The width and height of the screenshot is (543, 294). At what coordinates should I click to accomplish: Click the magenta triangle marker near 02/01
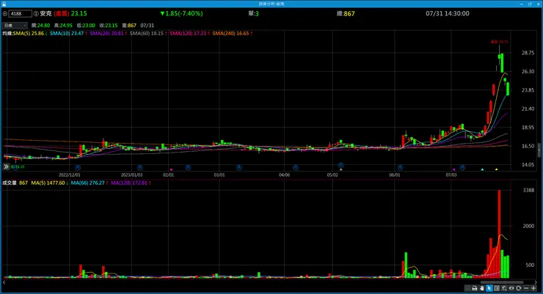(x=171, y=169)
